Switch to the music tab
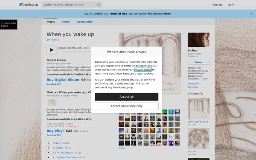The height and width of the screenshot is (160, 256). point(51,22)
